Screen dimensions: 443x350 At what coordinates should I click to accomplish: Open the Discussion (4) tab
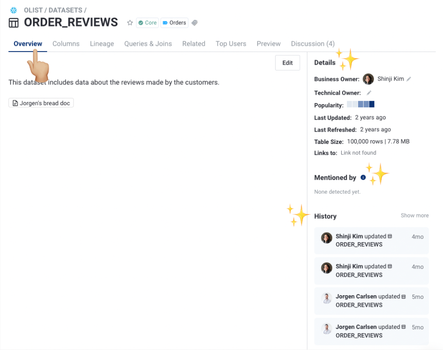tap(313, 44)
